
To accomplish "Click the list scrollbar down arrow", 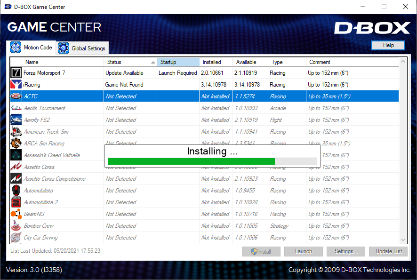I will [x=403, y=240].
